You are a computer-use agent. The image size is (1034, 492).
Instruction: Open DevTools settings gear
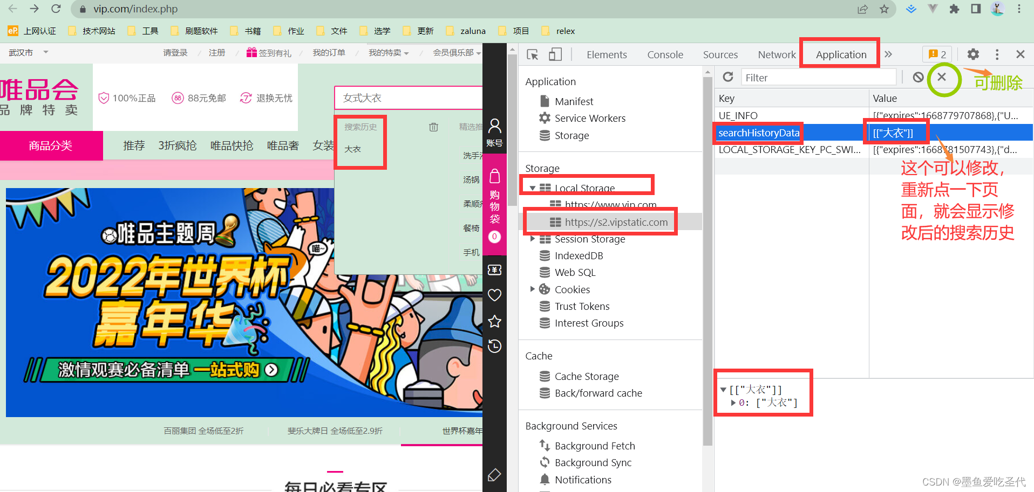pos(973,54)
